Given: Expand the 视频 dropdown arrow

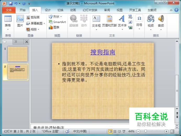Looking at the screenshot, I should [x=151, y=30].
